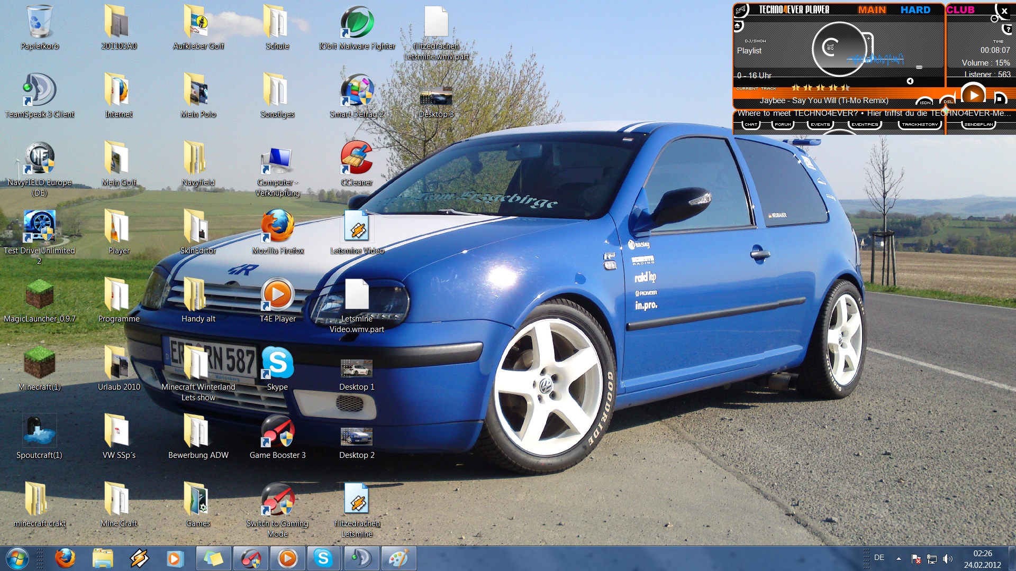Open the CFG settings icon in Techno4ever player

pos(740,10)
